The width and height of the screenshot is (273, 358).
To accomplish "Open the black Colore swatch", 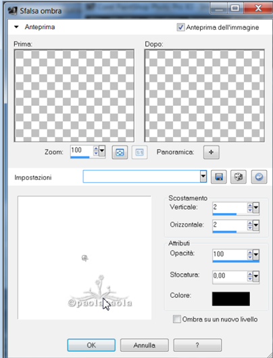I will point(231,299).
